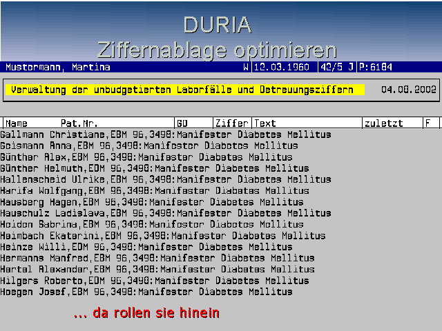Click the age field 42/5 J
442x331 pixels.
point(337,67)
